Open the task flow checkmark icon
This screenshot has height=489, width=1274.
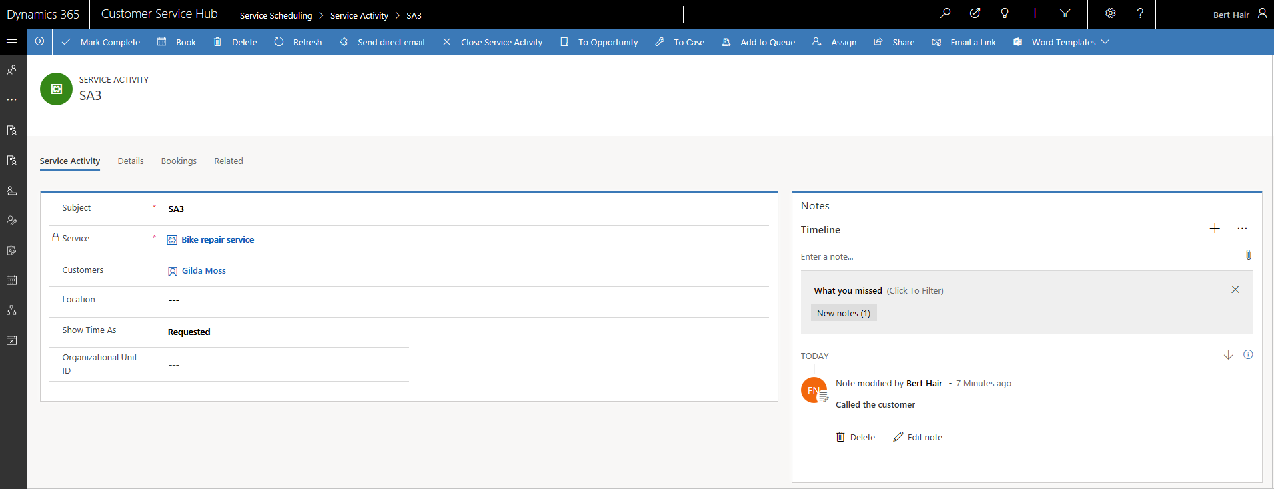coord(975,13)
